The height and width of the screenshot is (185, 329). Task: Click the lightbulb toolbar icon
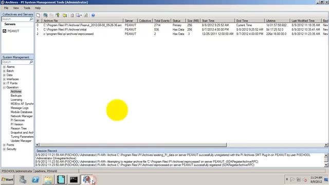[x=58, y=15]
